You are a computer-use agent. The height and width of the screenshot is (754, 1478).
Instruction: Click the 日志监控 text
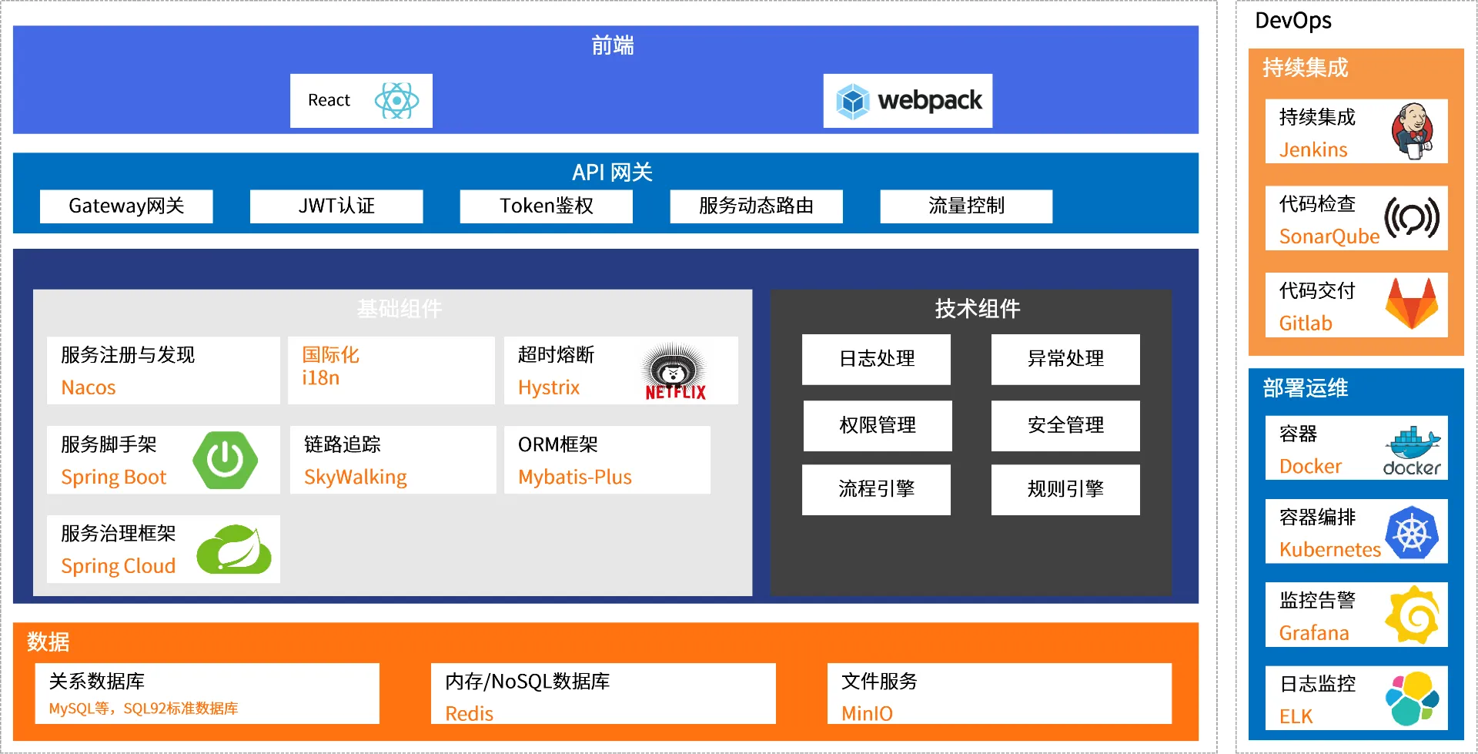coord(1317,684)
